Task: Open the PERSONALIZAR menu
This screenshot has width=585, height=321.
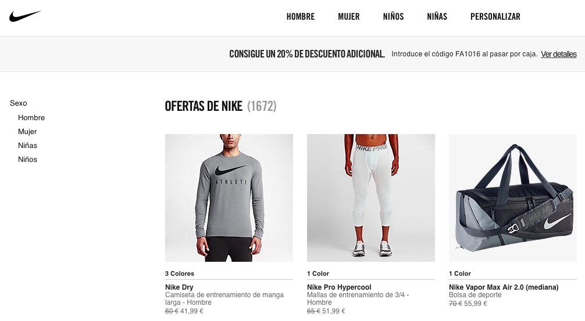Action: click(x=495, y=17)
